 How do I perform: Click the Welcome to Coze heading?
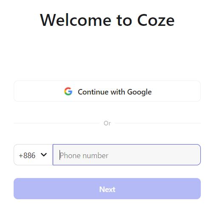[x=107, y=20]
